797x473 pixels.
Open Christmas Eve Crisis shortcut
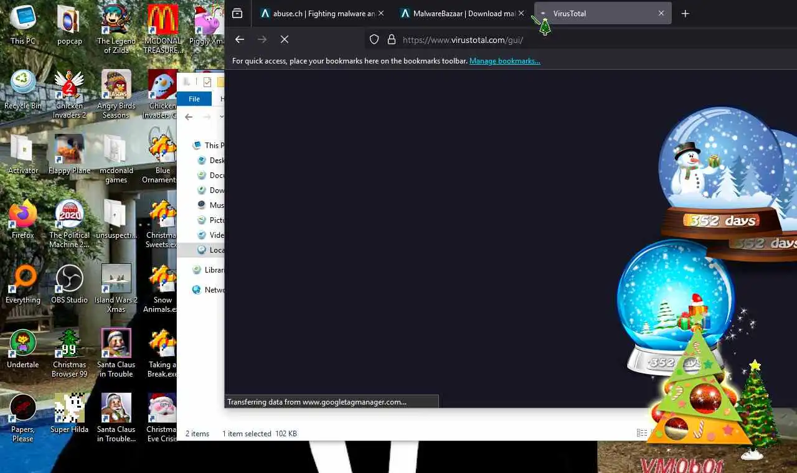(x=161, y=418)
